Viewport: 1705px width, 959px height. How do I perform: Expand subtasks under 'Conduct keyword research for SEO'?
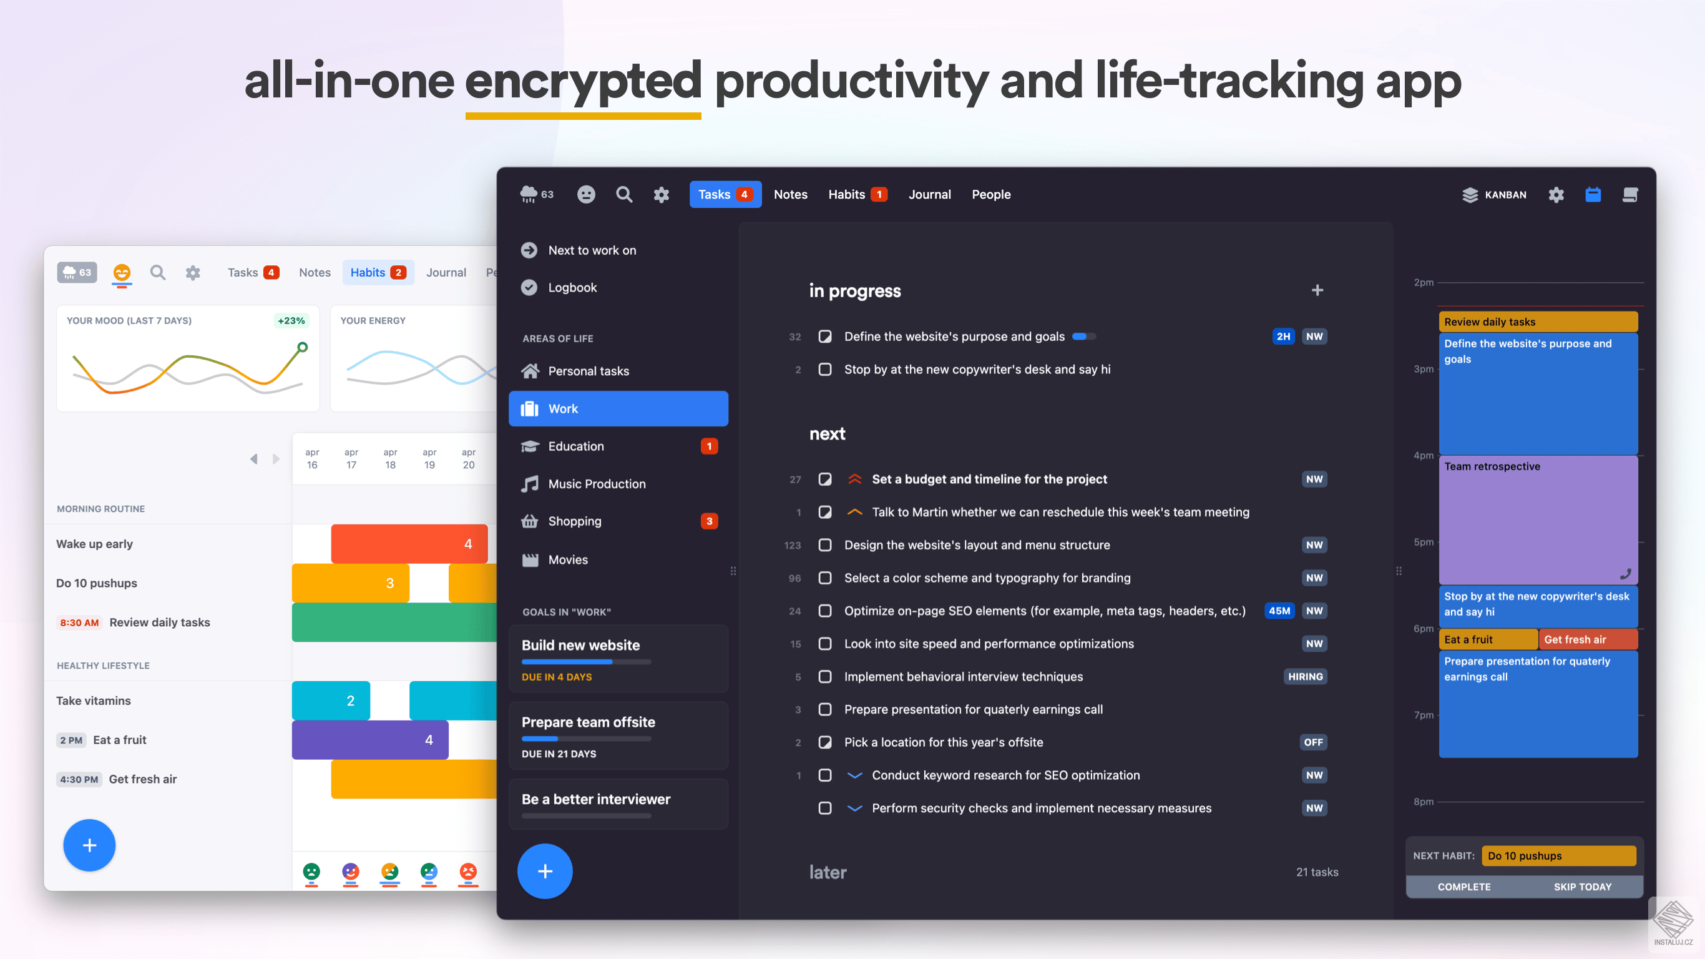[855, 774]
